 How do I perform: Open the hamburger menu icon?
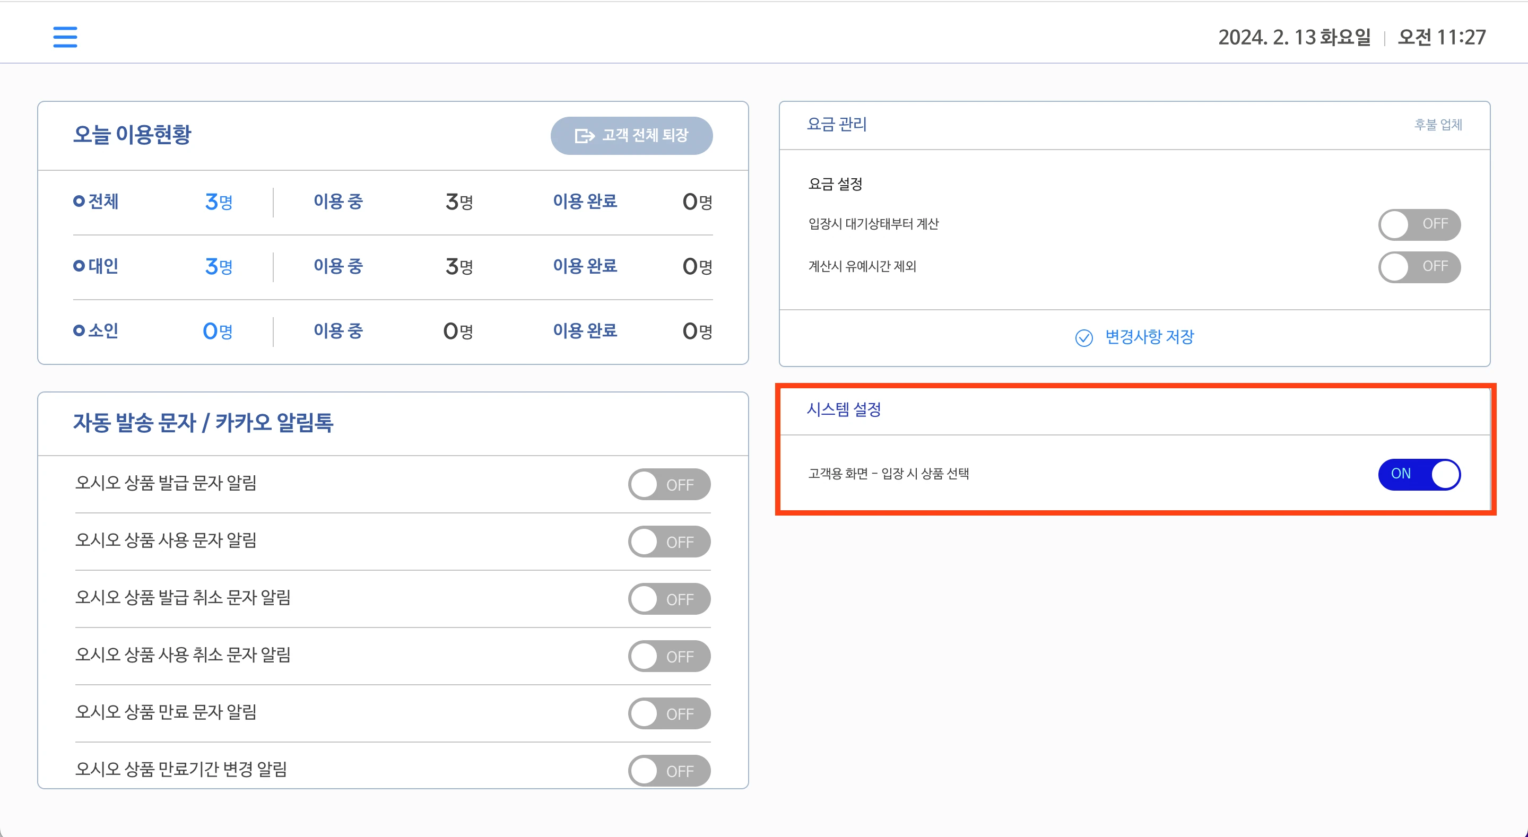pos(65,37)
